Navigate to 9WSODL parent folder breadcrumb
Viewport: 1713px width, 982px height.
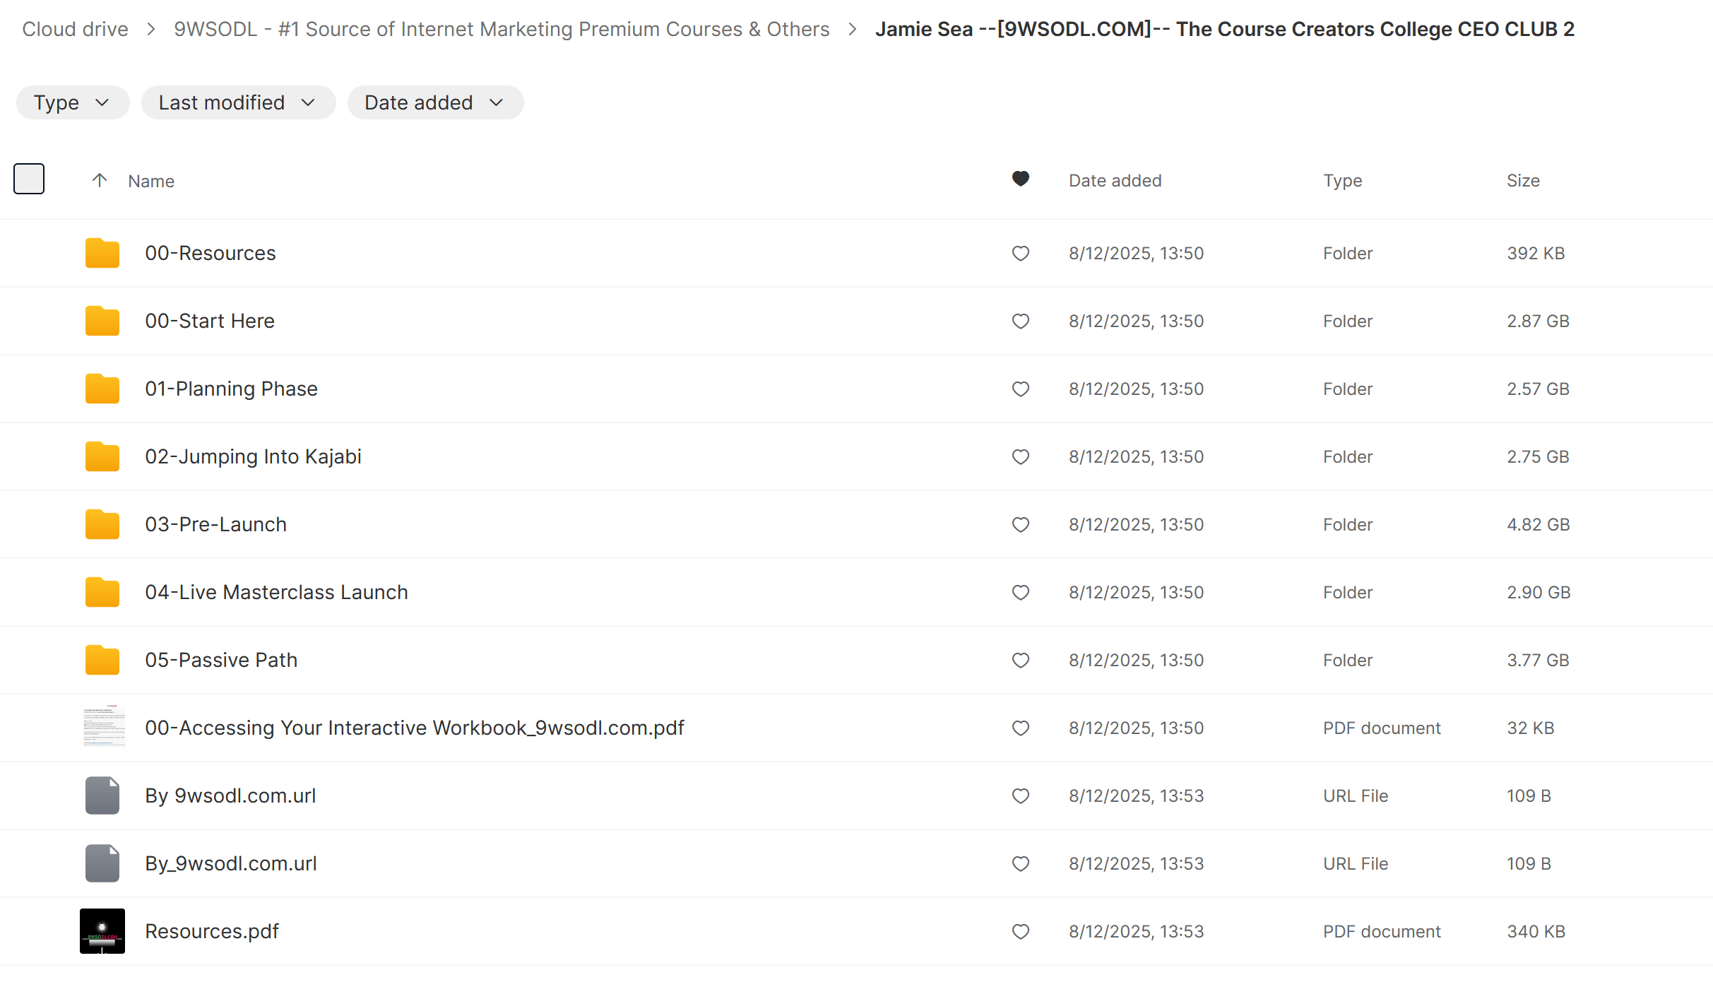coord(502,29)
